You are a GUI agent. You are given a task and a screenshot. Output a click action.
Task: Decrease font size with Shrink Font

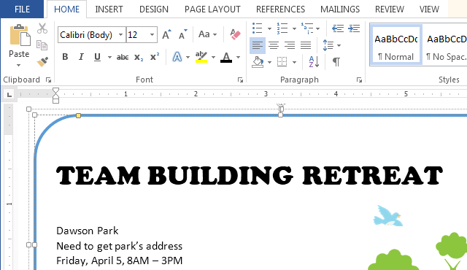coord(182,34)
